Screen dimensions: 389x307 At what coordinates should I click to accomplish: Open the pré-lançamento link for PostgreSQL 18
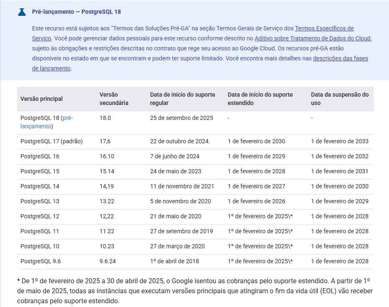pos(68,117)
